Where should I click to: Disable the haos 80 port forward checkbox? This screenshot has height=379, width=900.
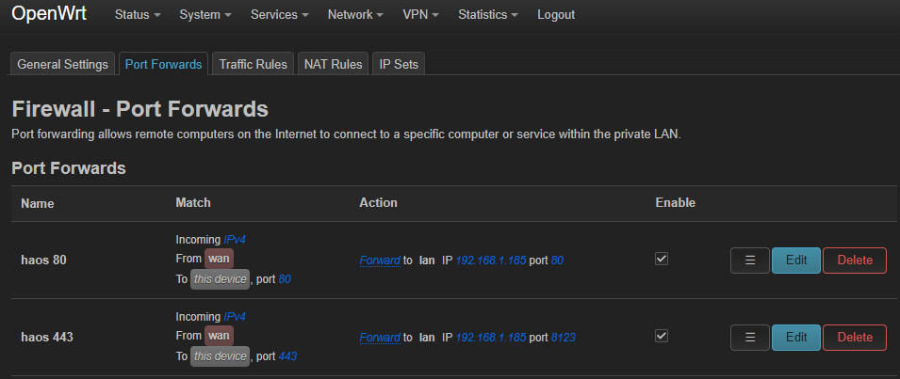pyautogui.click(x=662, y=259)
